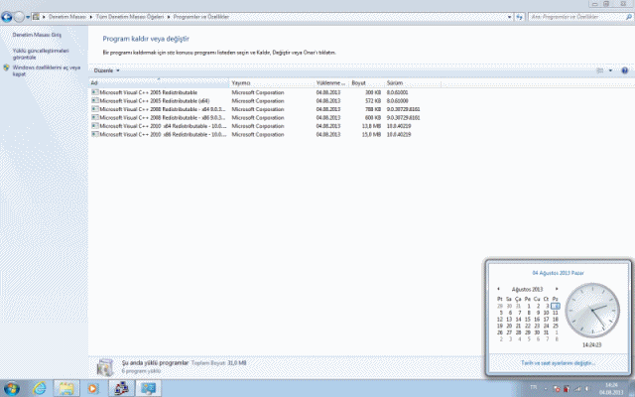
Task: Go to next month in the calendar
Action: click(x=557, y=289)
